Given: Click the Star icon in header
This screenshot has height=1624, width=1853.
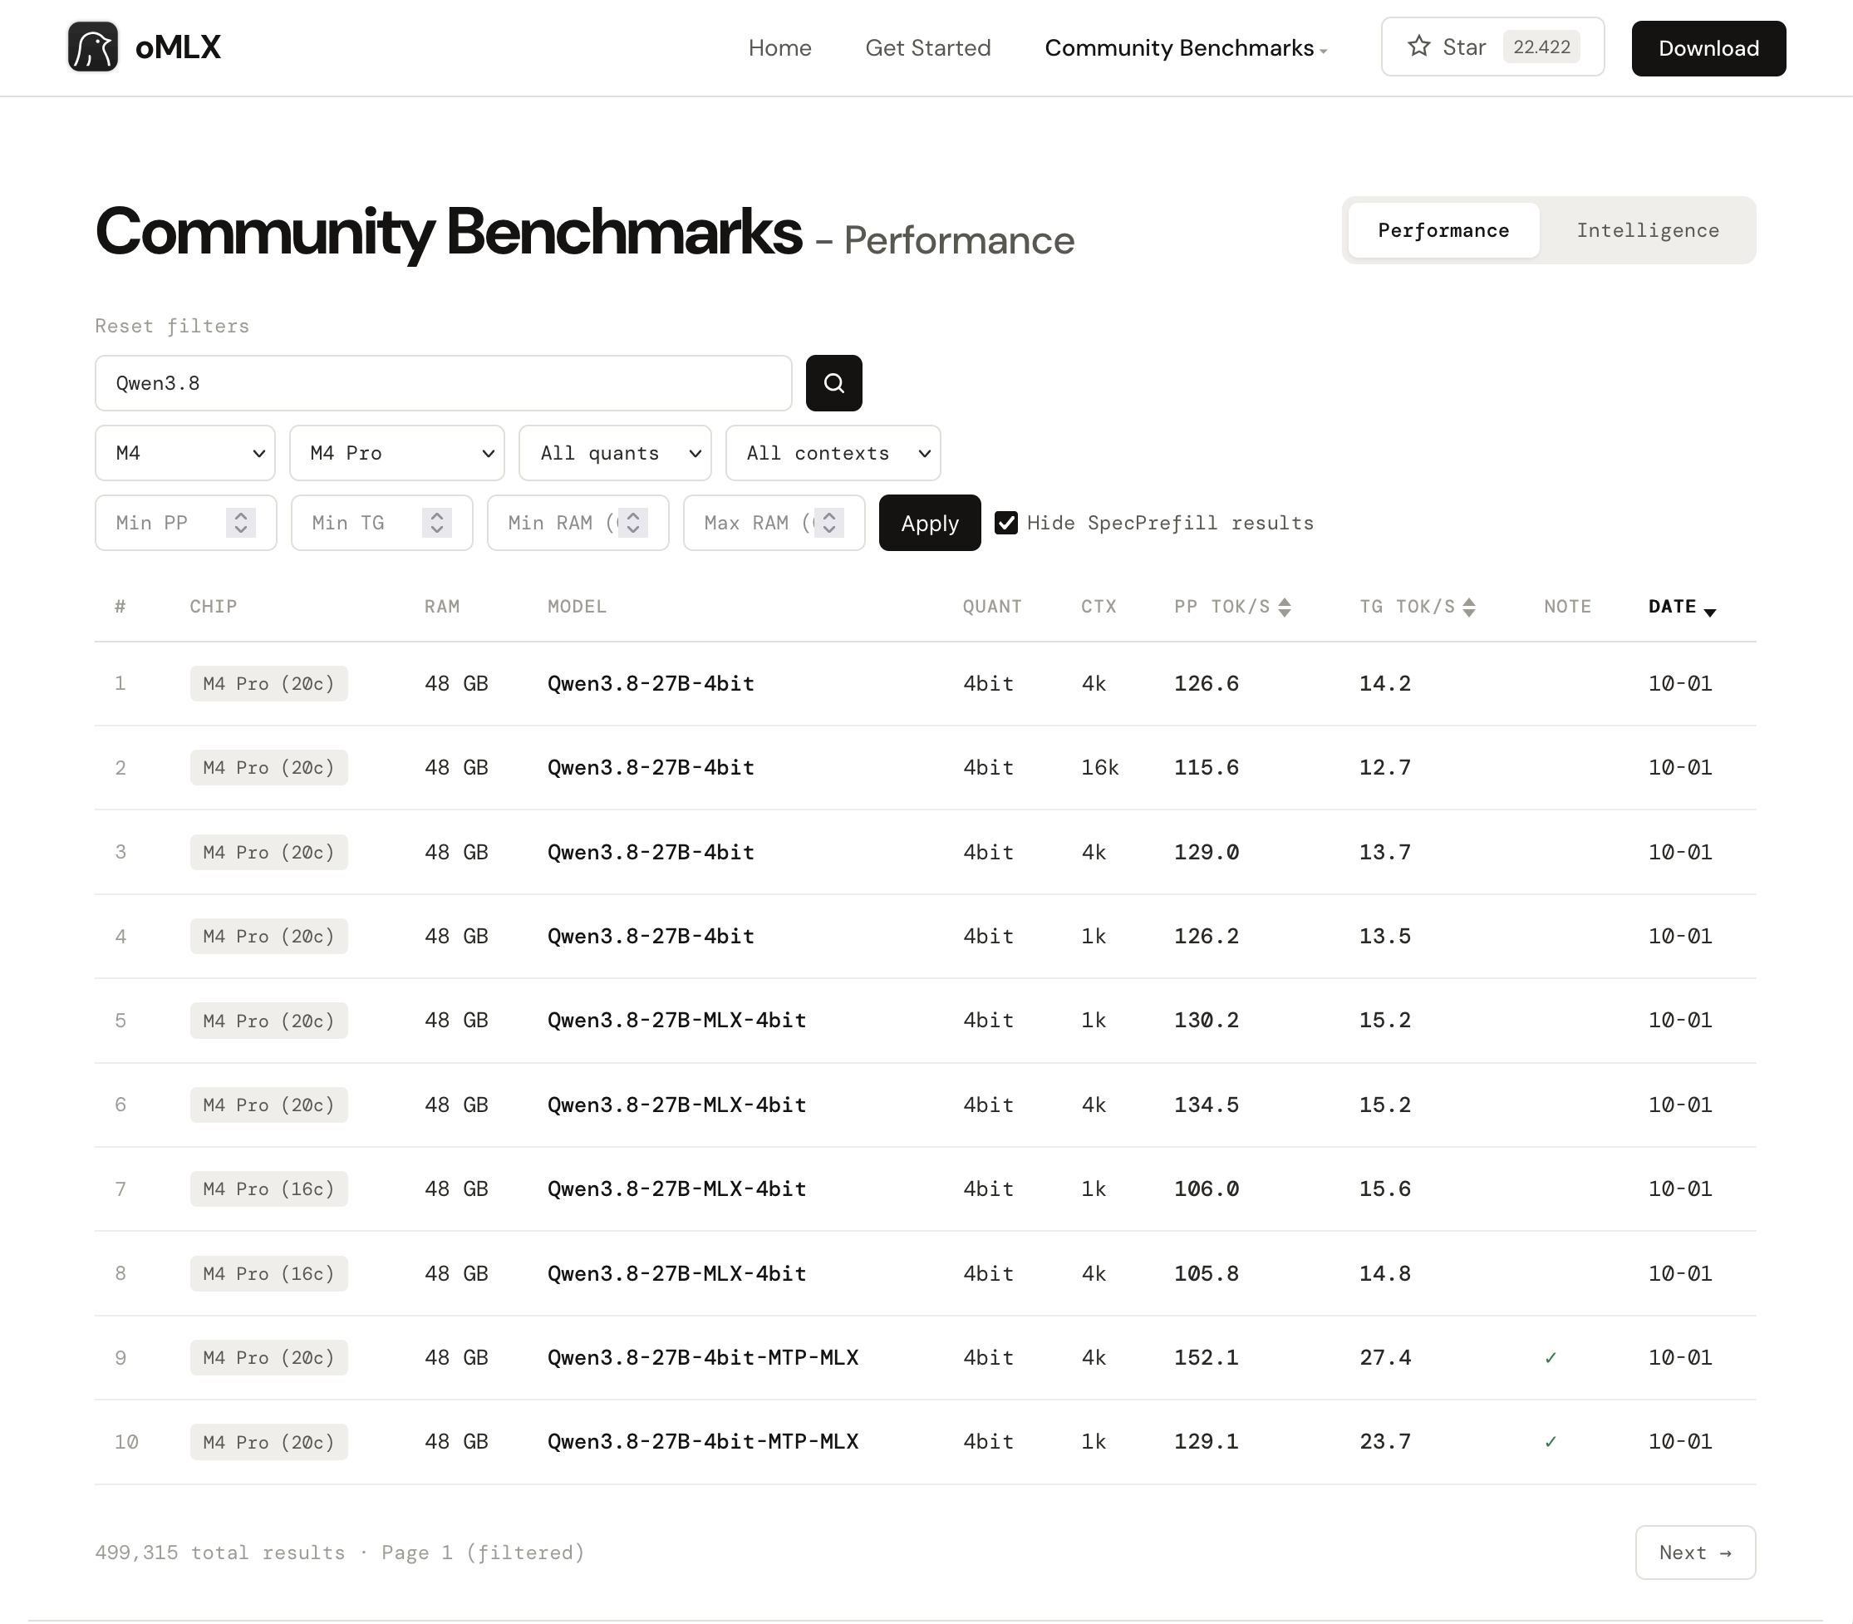Looking at the screenshot, I should tap(1419, 47).
